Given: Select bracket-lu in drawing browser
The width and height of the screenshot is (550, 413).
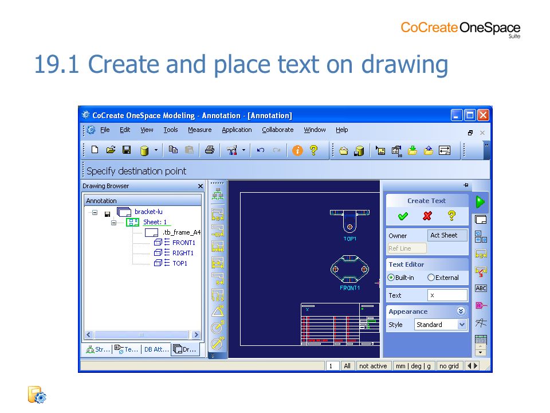Looking at the screenshot, I should coord(148,212).
